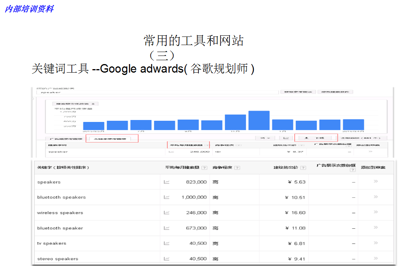Screen dimensions: 410x266
Task: Click the help icon next to 竞争程度 header
Action: click(237, 168)
